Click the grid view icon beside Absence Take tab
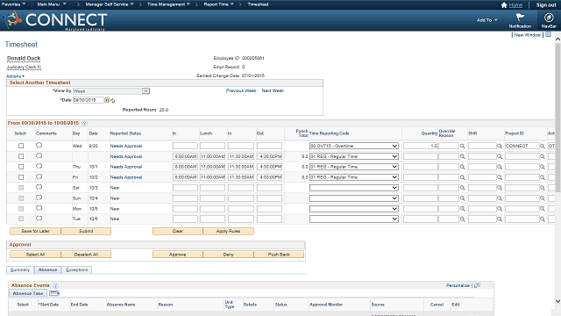This screenshot has width=561, height=316. 54,293
